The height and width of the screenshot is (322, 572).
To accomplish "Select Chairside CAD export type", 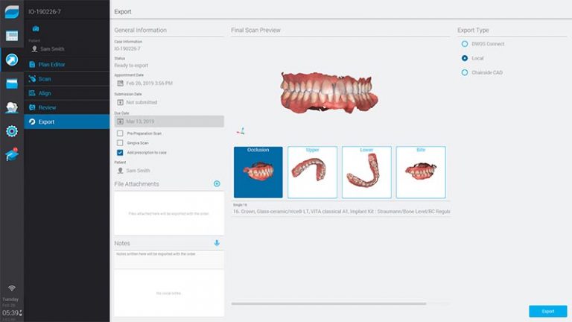I will click(465, 72).
